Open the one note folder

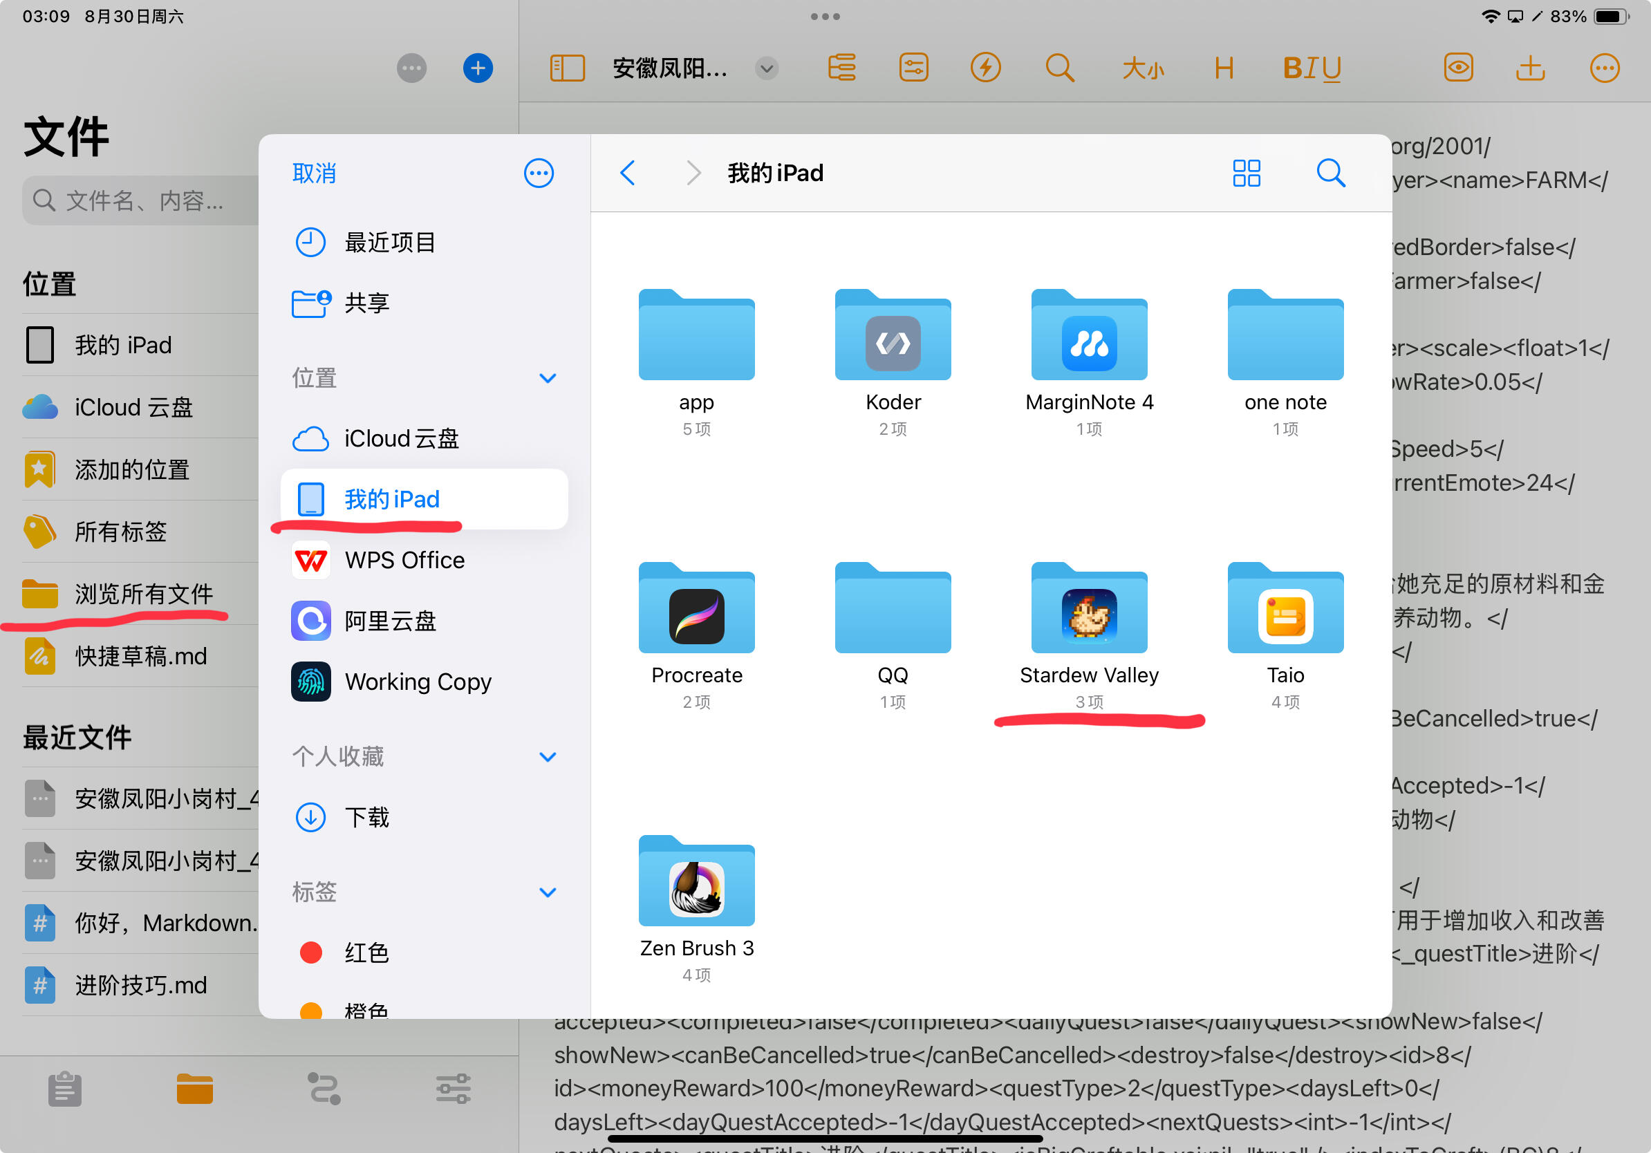click(x=1285, y=363)
